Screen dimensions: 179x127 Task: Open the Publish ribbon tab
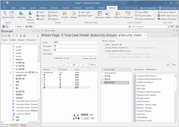pyautogui.click(x=101, y=8)
